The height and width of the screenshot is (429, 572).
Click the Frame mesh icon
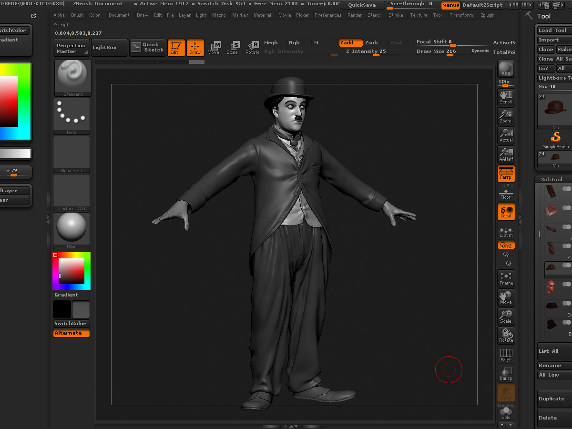click(506, 278)
